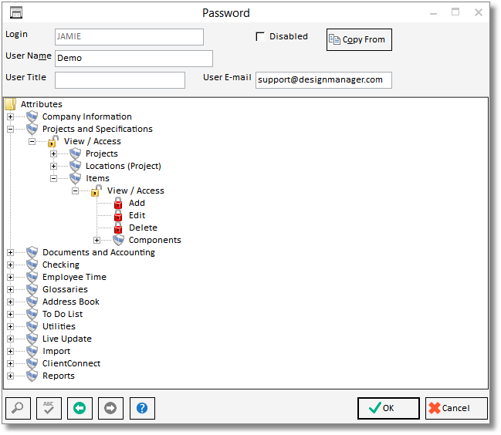This screenshot has height=435, width=501.
Task: Click open padlock under Projects and Specifications
Action: tap(53, 141)
